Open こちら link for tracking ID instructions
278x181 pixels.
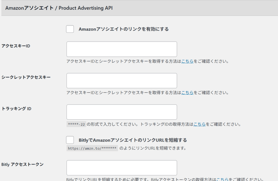coord(199,124)
